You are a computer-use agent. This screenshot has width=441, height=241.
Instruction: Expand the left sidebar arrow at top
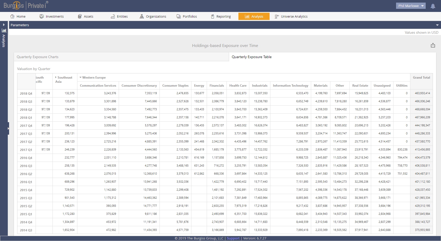click(4, 25)
